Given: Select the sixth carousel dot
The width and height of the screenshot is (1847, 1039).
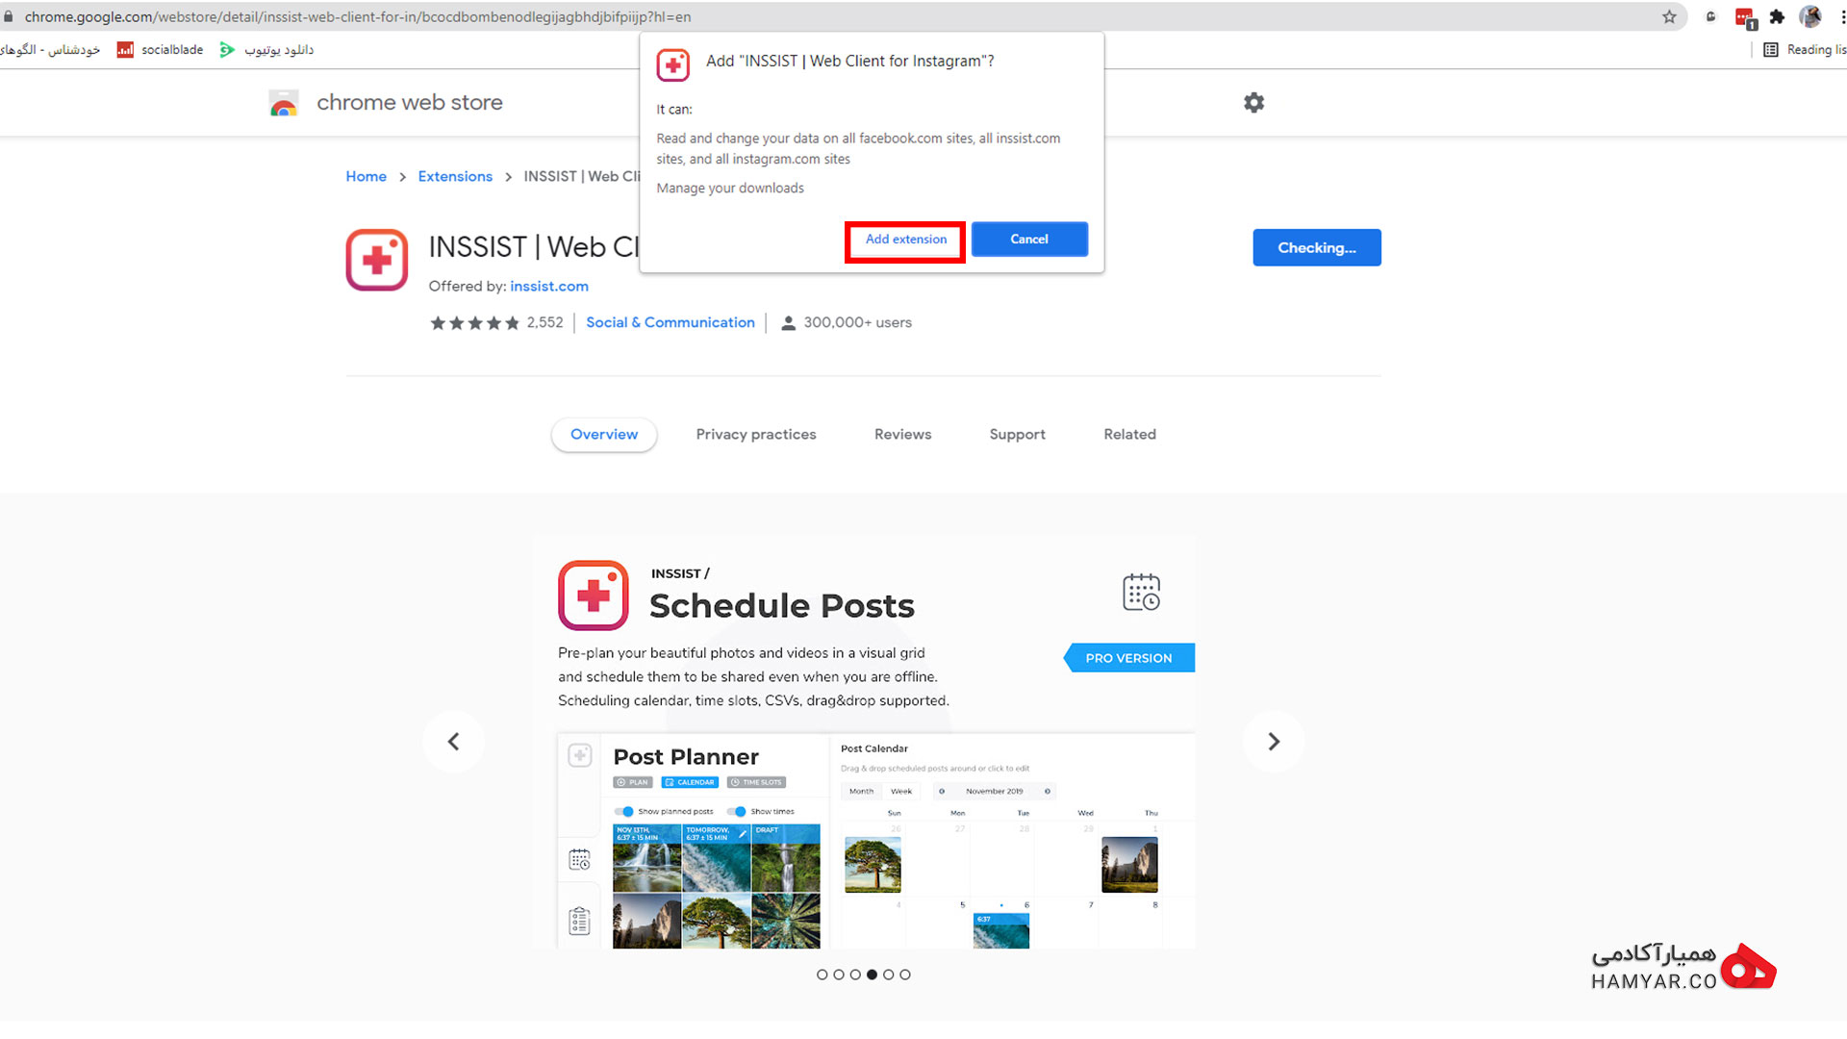Looking at the screenshot, I should (x=905, y=975).
